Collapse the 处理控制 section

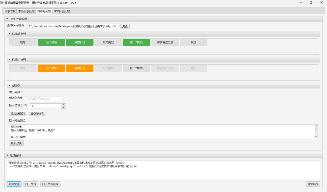tap(7, 155)
